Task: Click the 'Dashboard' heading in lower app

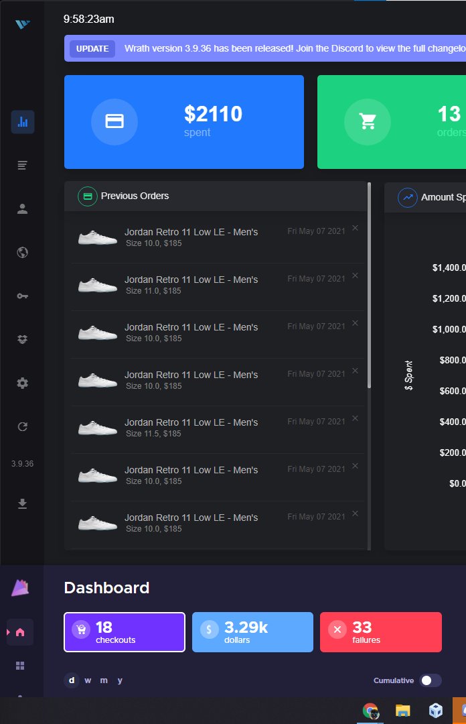Action: (x=106, y=588)
